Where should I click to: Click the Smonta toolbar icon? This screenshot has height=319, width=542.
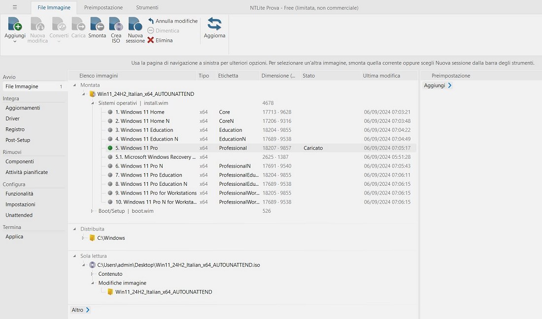click(x=97, y=24)
